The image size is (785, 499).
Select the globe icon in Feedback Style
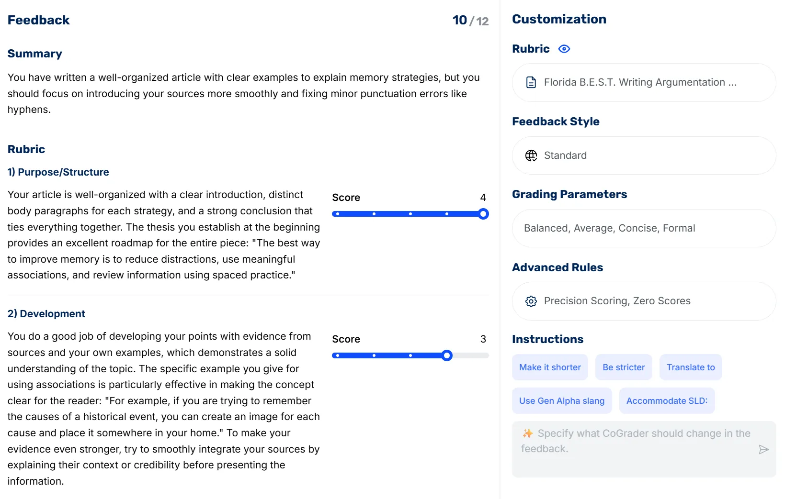coord(531,155)
